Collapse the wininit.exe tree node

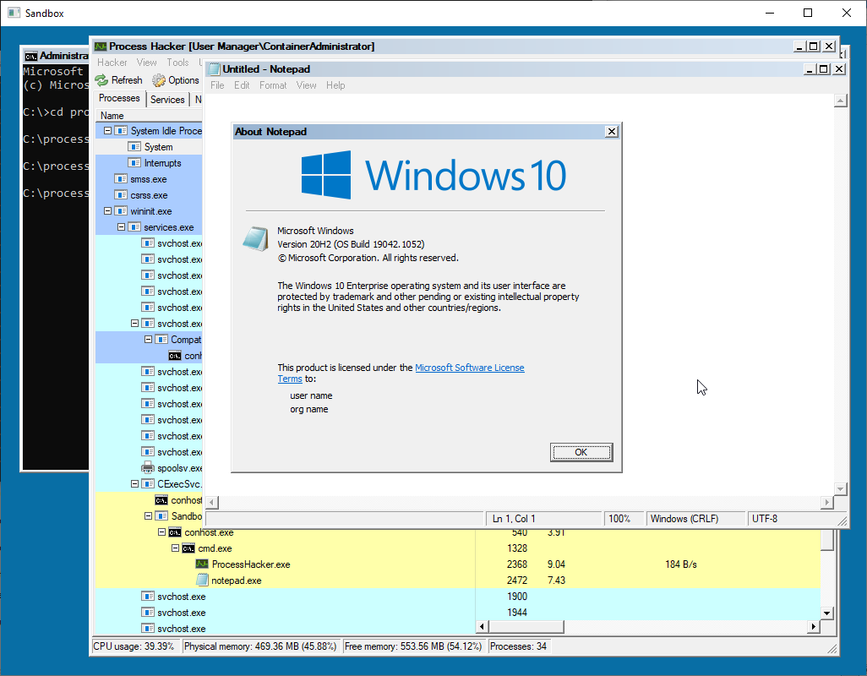(x=108, y=211)
